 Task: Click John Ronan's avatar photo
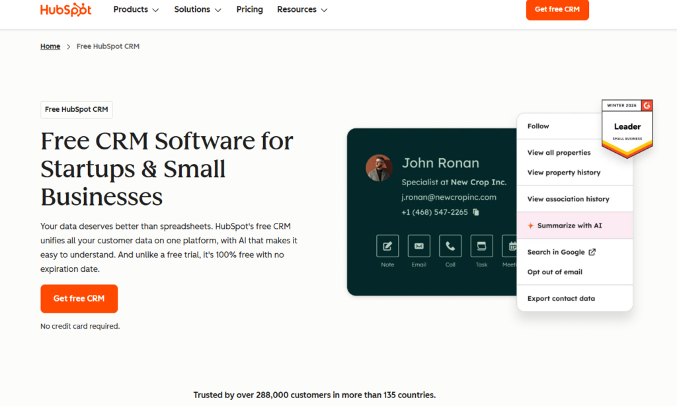379,168
